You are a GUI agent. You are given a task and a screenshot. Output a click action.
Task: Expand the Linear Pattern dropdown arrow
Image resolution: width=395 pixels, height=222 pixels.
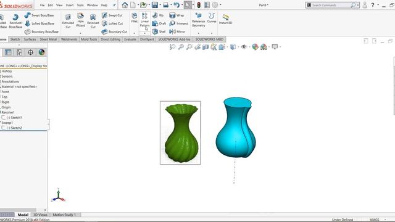(x=144, y=33)
